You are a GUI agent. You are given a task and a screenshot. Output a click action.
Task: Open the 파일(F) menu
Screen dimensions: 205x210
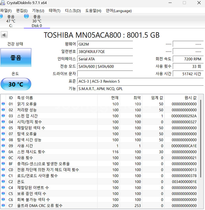[x=6, y=11]
